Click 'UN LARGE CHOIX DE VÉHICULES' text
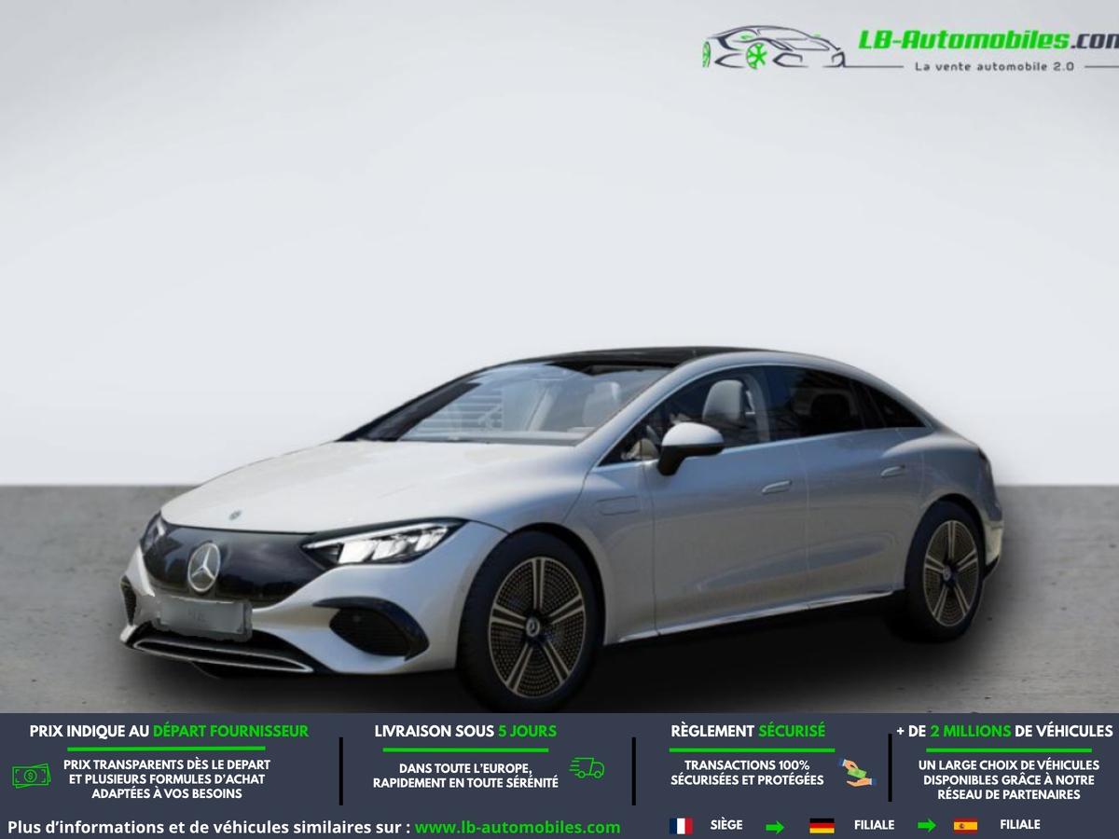 click(x=1009, y=779)
